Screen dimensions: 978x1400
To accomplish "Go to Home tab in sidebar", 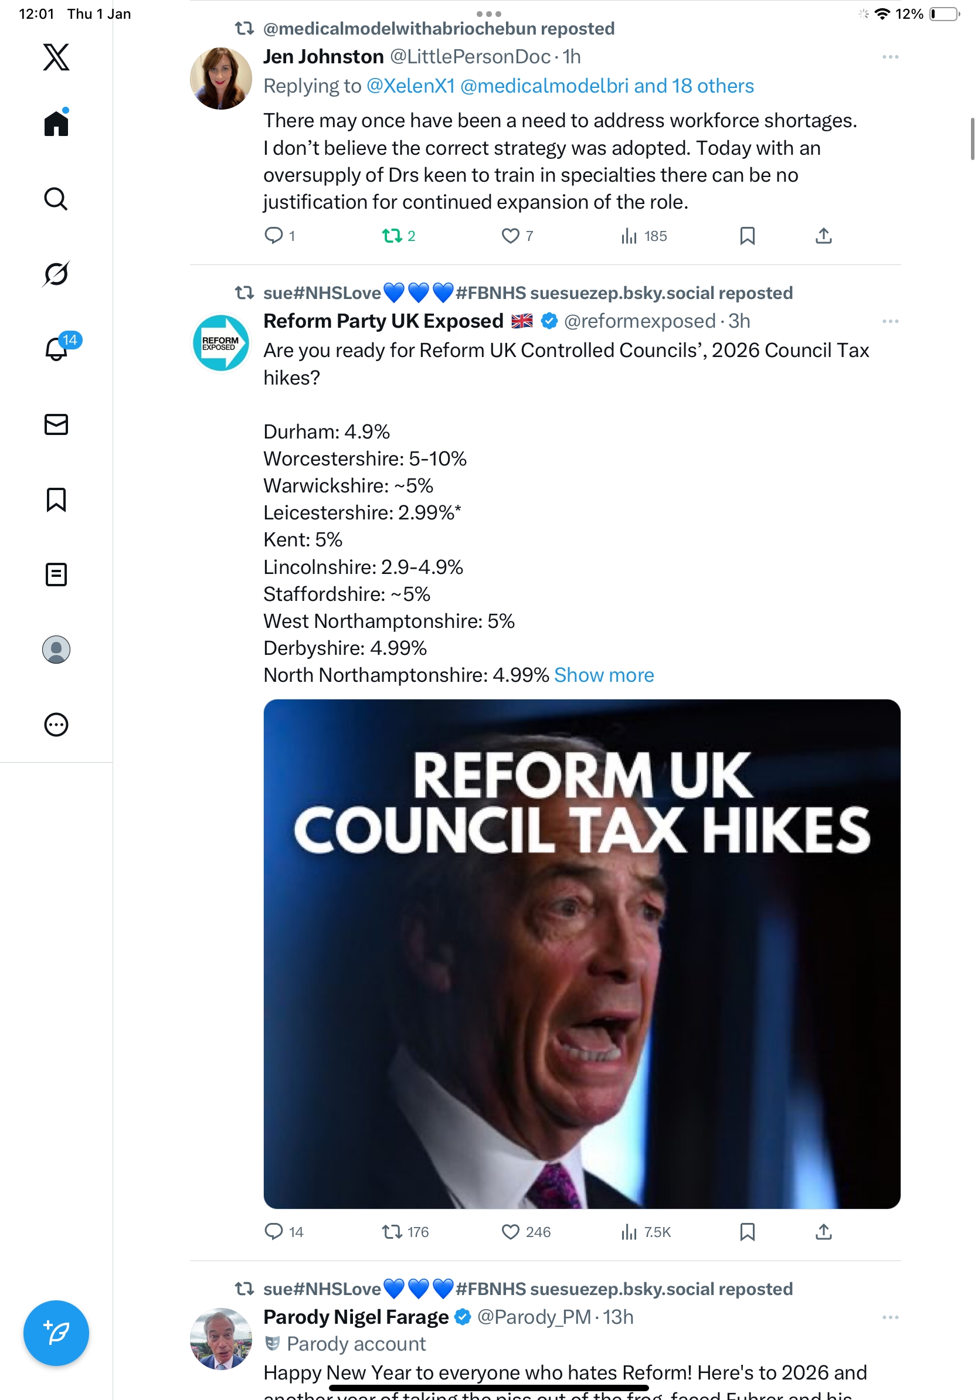I will click(56, 123).
